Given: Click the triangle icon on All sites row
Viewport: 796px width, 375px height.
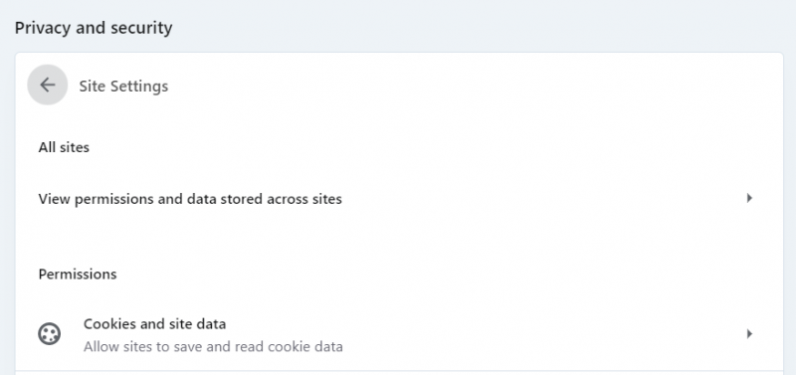Looking at the screenshot, I should [x=749, y=198].
